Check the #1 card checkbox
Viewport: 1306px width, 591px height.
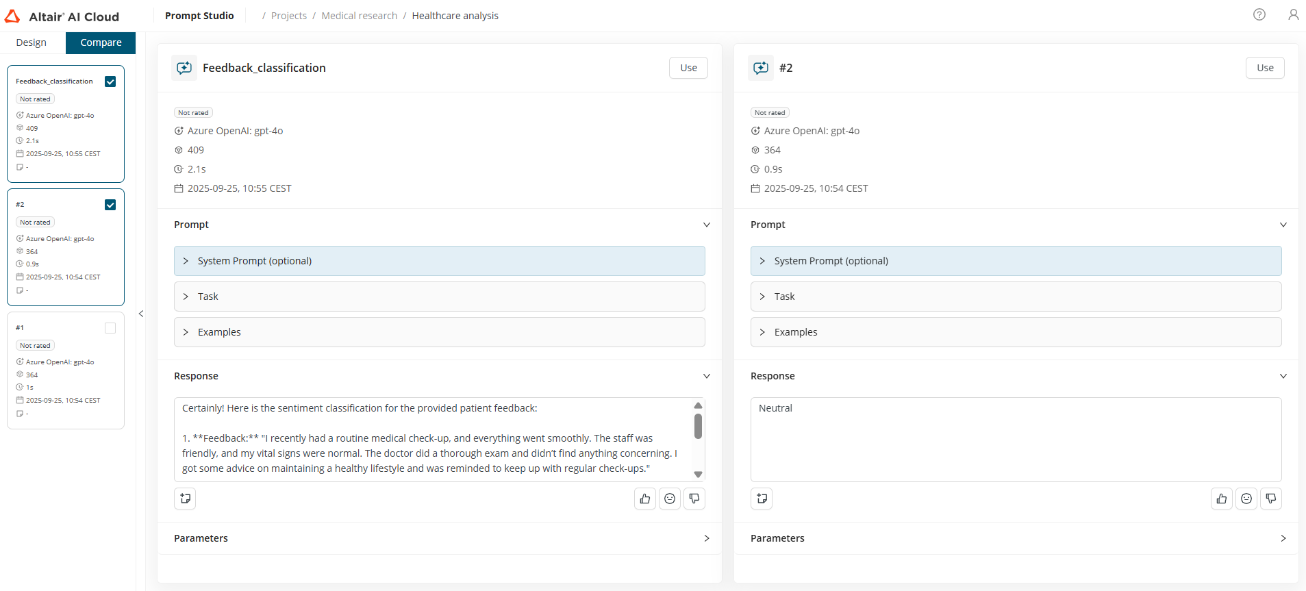pos(110,328)
